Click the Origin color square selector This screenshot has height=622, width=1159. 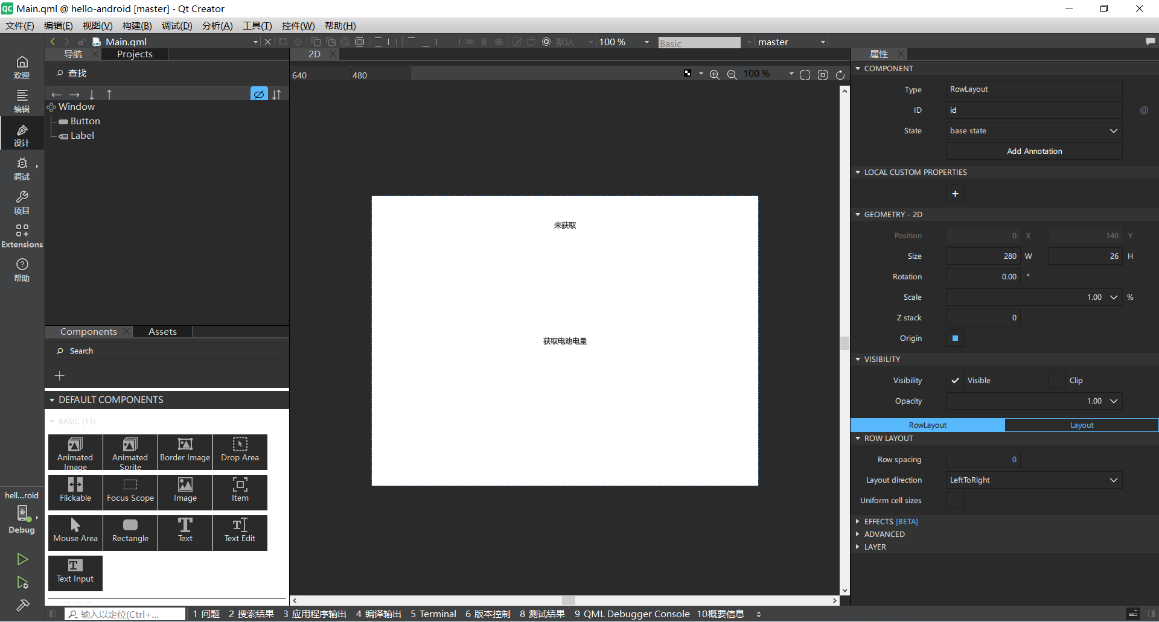tap(955, 338)
